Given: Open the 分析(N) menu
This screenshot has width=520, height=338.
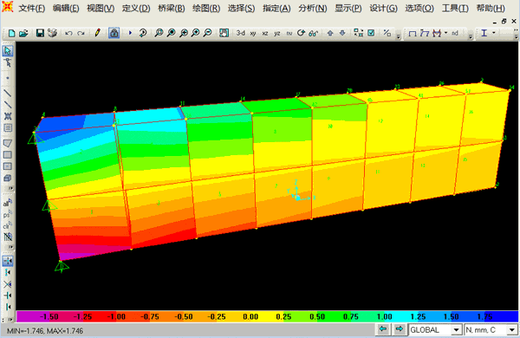Looking at the screenshot, I should coord(312,9).
